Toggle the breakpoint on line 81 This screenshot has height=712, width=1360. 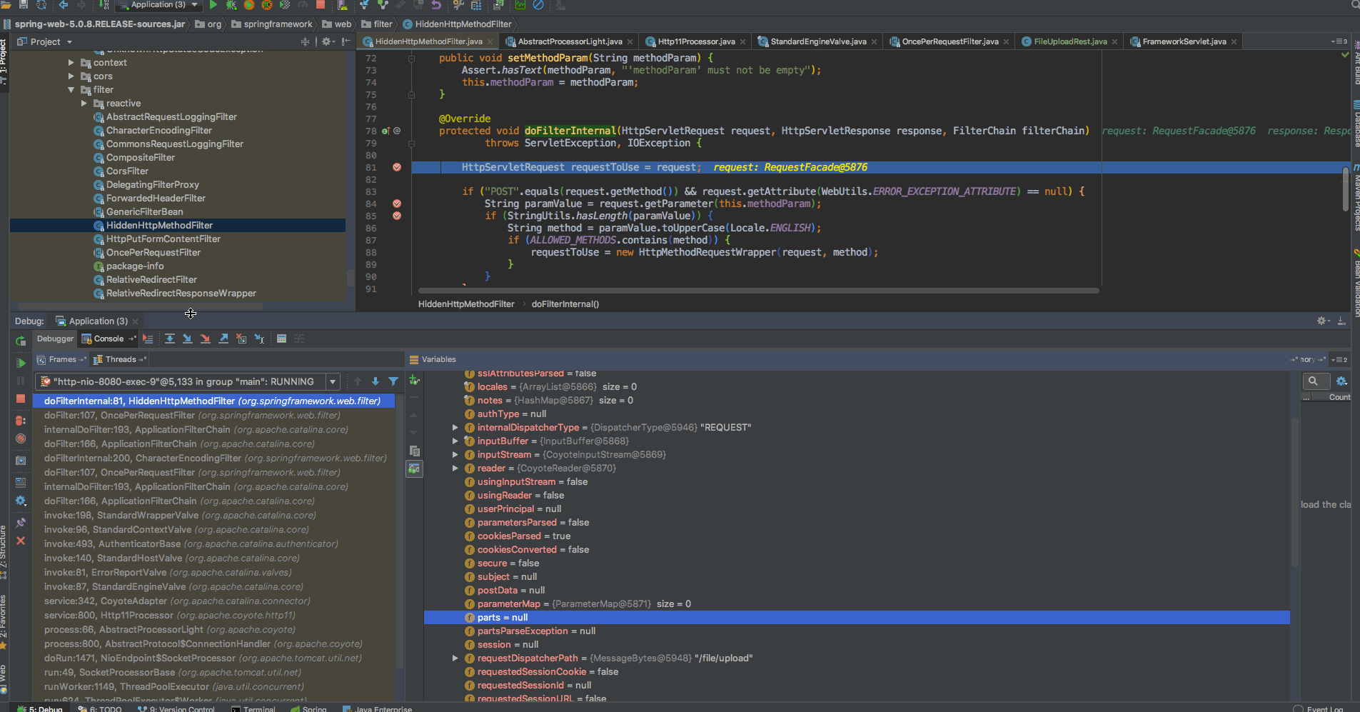tap(397, 167)
